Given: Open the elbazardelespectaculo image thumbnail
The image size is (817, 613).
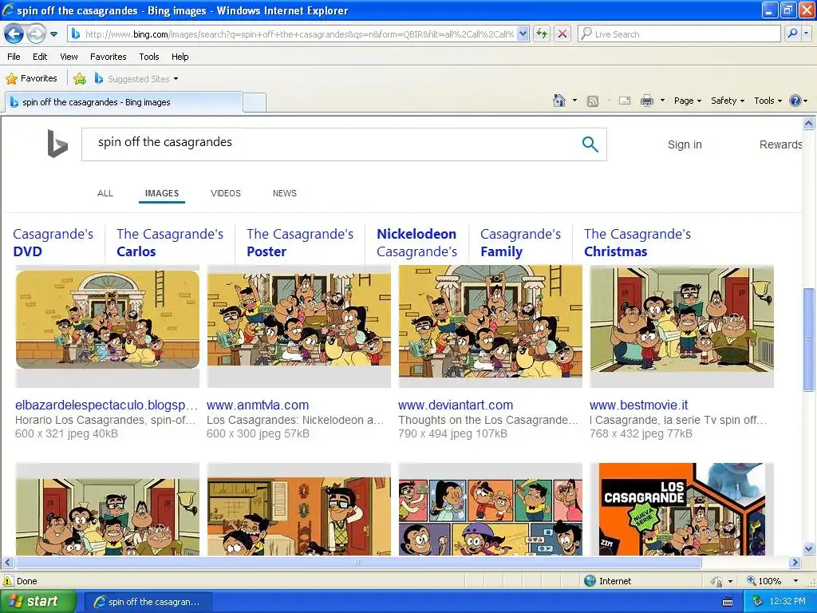Looking at the screenshot, I should [108, 326].
